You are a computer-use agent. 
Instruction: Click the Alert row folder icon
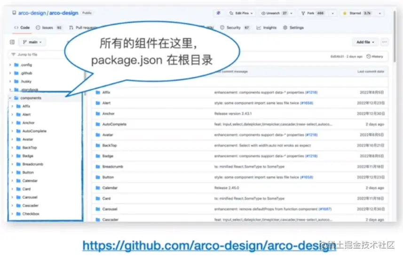point(98,103)
